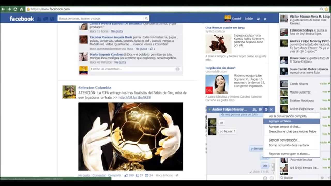The image size is (331, 186).
Task: Open shares count 24 on Colombia post
Action: pos(149,175)
